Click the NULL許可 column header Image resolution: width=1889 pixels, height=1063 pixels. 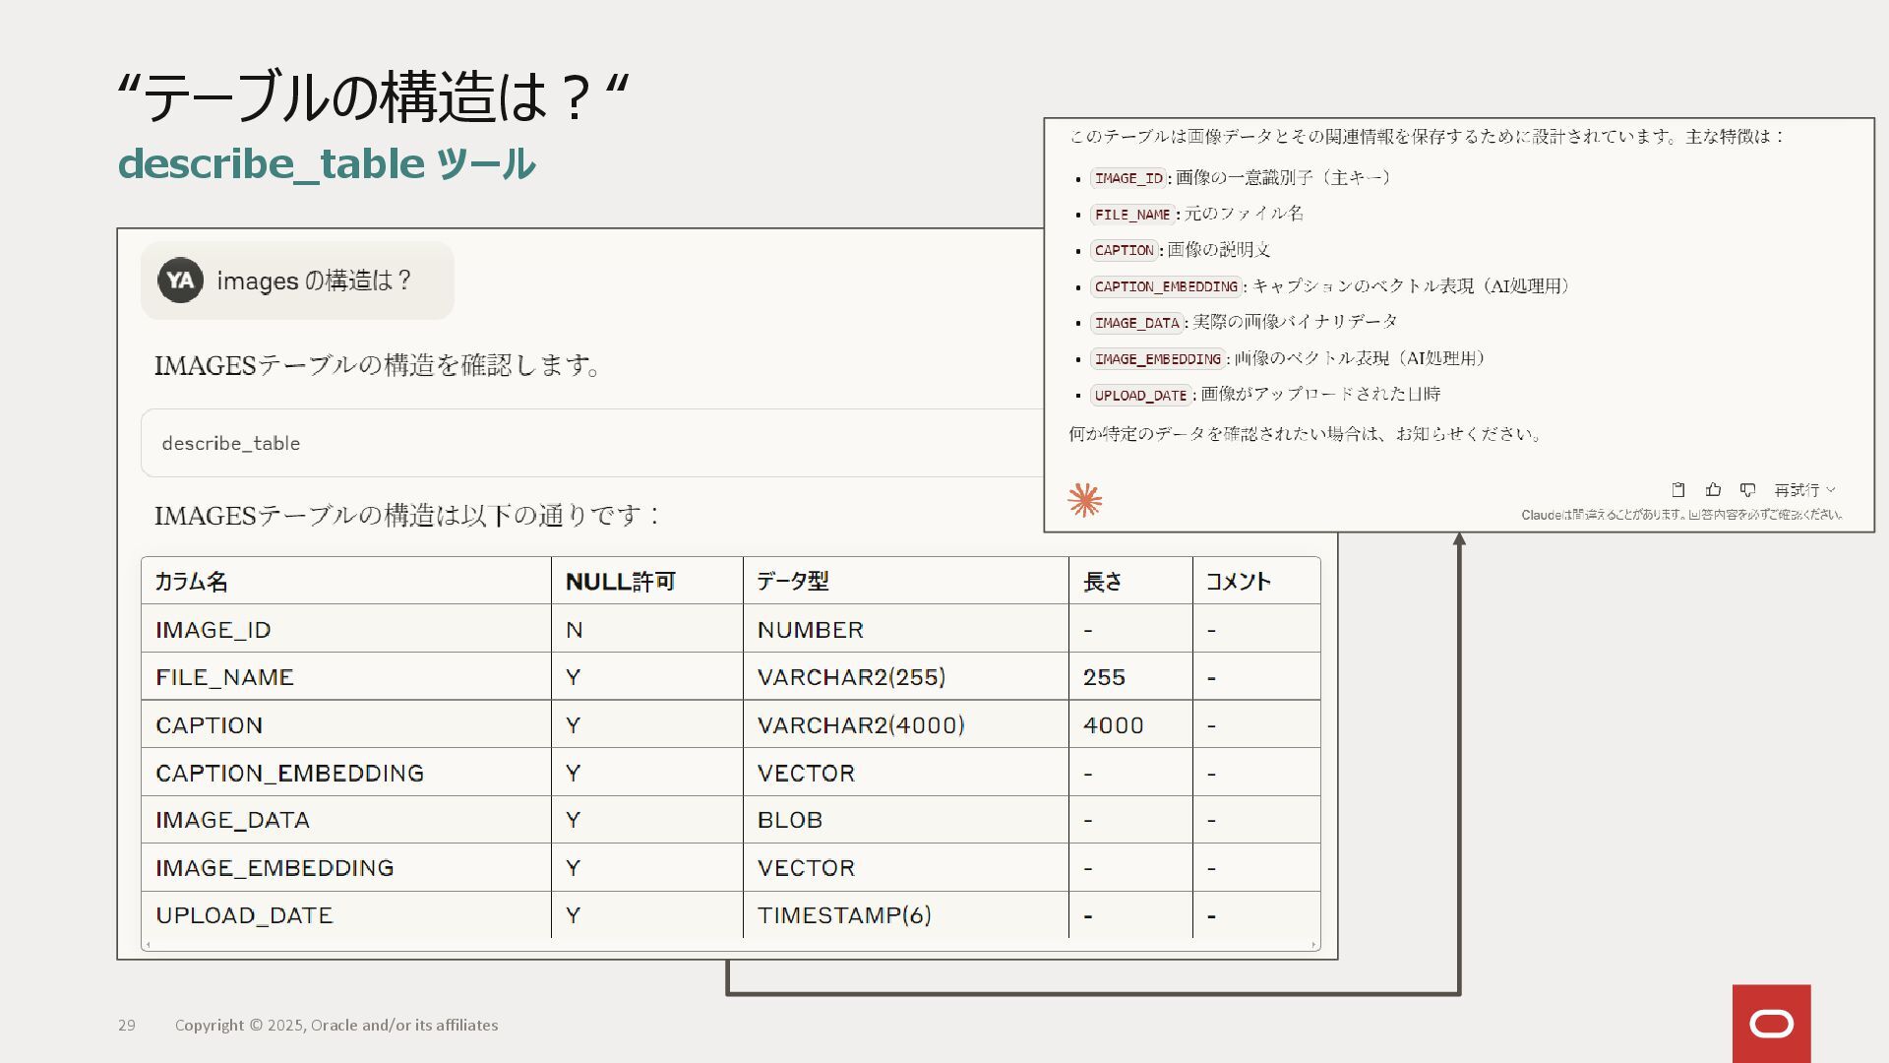point(620,581)
